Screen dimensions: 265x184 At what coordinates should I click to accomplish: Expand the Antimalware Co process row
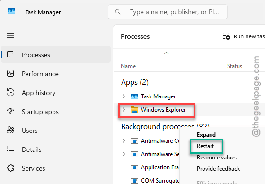124,141
